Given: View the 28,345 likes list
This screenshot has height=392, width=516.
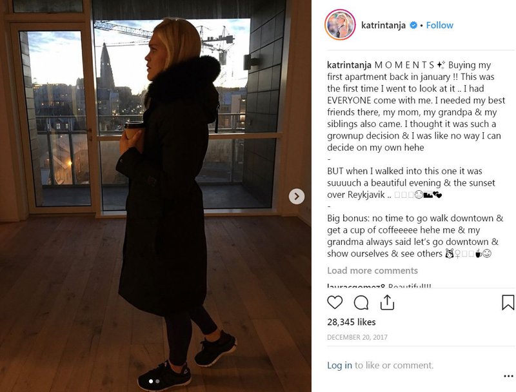Looking at the screenshot, I should click(x=351, y=322).
